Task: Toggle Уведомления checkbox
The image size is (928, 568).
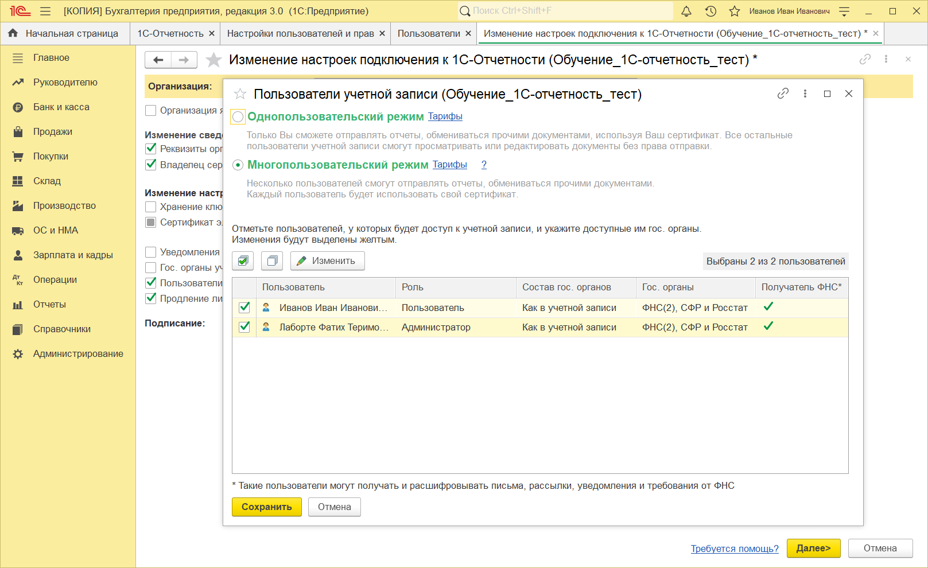Action: click(151, 252)
